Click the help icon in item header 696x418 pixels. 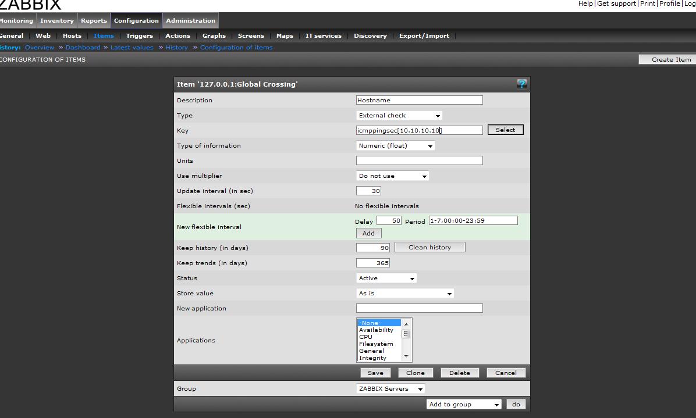coord(521,84)
